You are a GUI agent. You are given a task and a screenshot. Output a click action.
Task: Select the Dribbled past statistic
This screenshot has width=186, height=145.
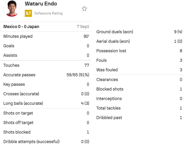coord(139,118)
